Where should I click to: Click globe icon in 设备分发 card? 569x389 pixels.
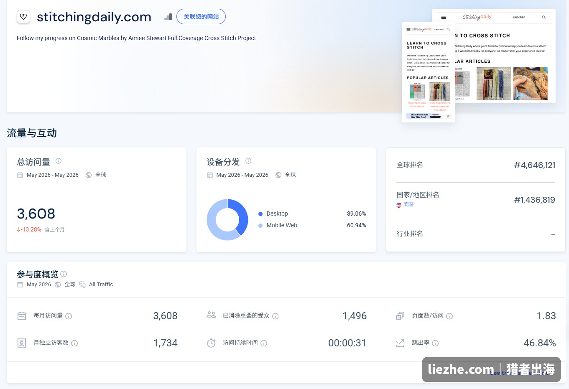(278, 175)
